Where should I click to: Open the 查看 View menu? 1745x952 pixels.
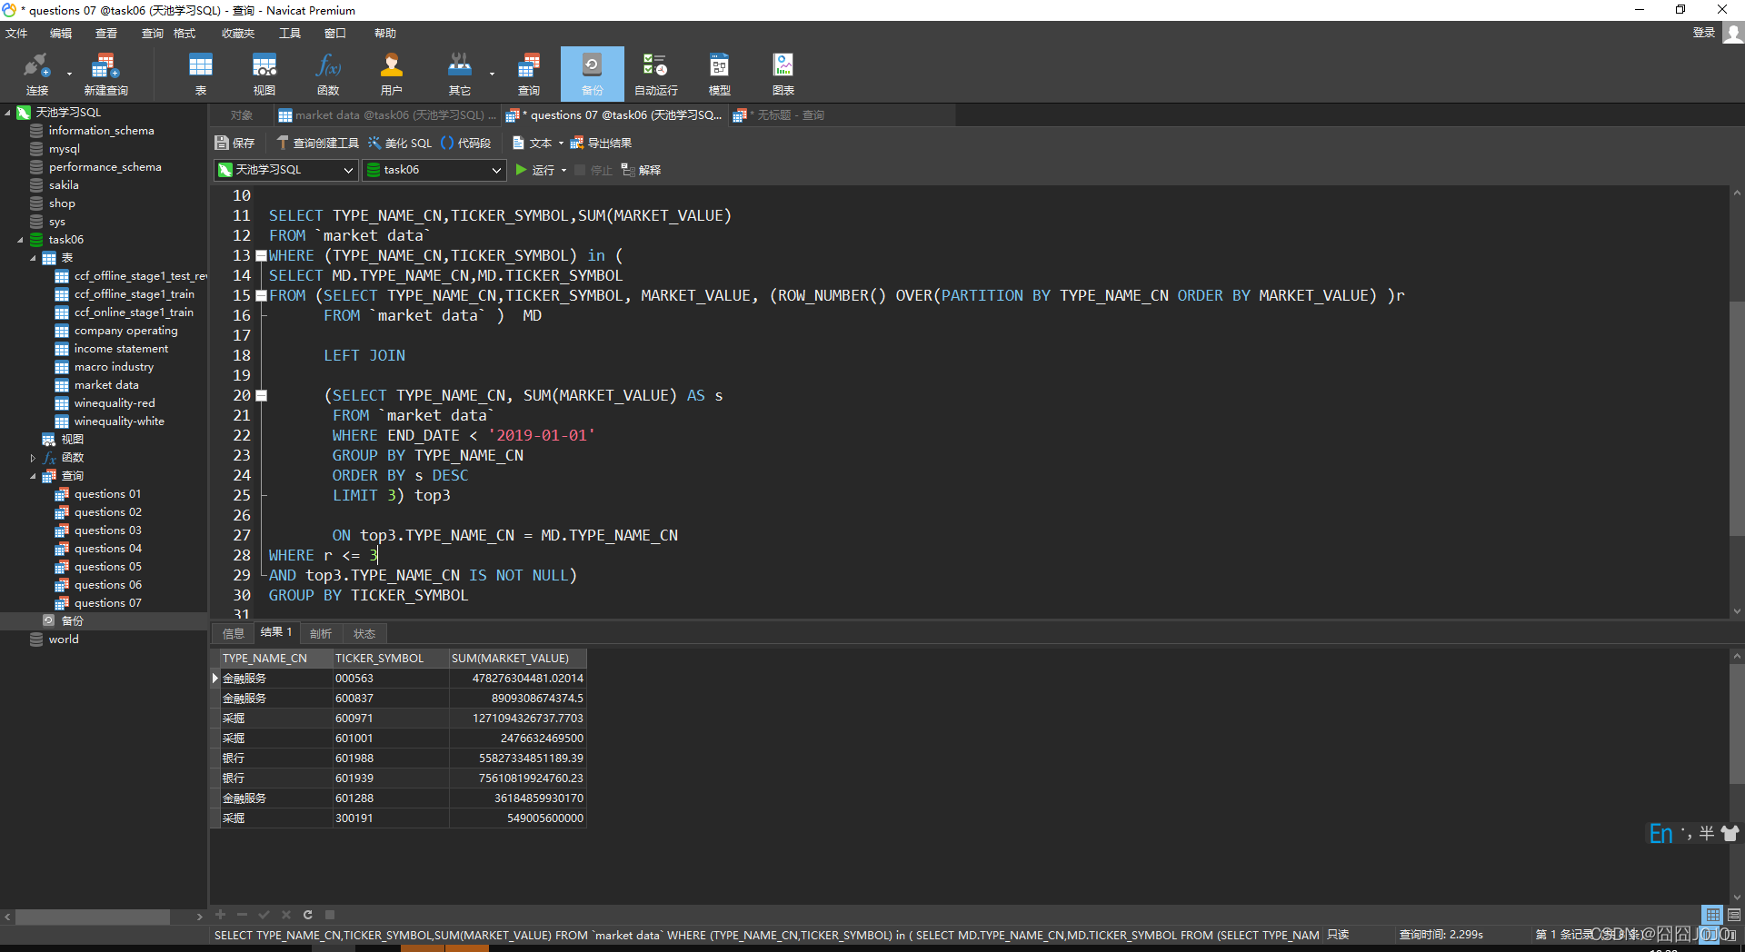coord(106,34)
